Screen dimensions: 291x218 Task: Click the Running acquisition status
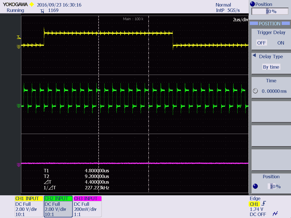coord(15,11)
